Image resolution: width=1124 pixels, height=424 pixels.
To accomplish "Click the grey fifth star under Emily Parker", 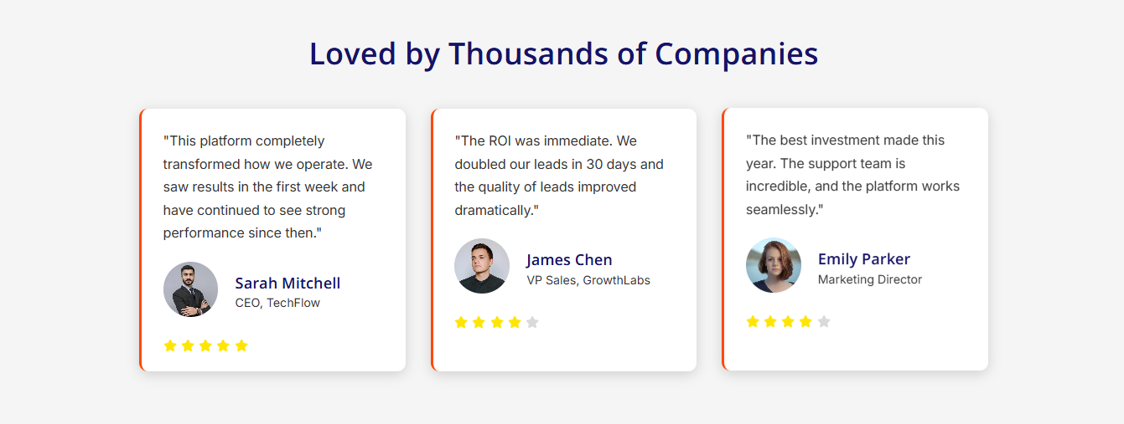I will [x=824, y=321].
